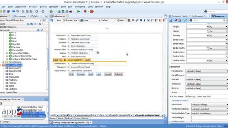
Task: Toggle Italic formatting in editor toolbar
Action: click(x=145, y=20)
